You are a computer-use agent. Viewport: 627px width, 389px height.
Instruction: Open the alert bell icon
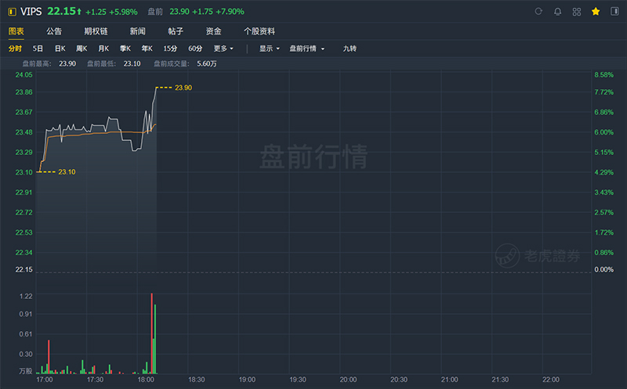coord(557,12)
